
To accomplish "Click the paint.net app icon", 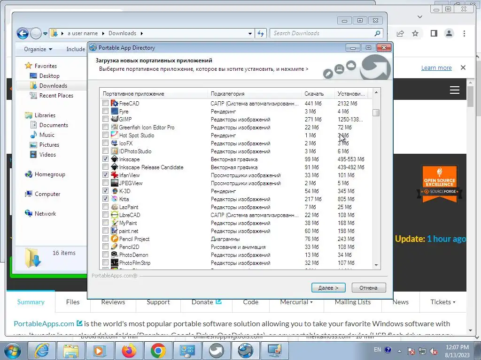I will click(x=115, y=231).
